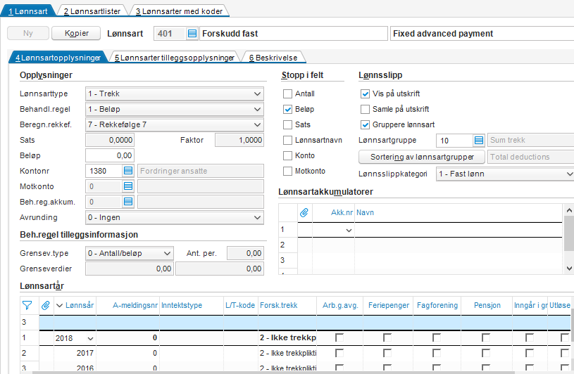The width and height of the screenshot is (574, 374).
Task: Click Forsk.trekk cell in the 2018 row
Action: click(287, 337)
